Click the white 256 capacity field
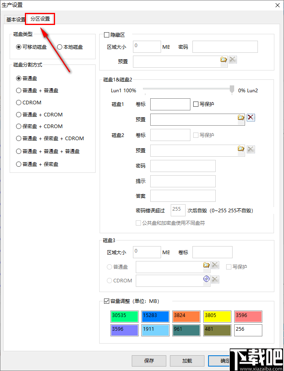The image size is (284, 371). 248,330
